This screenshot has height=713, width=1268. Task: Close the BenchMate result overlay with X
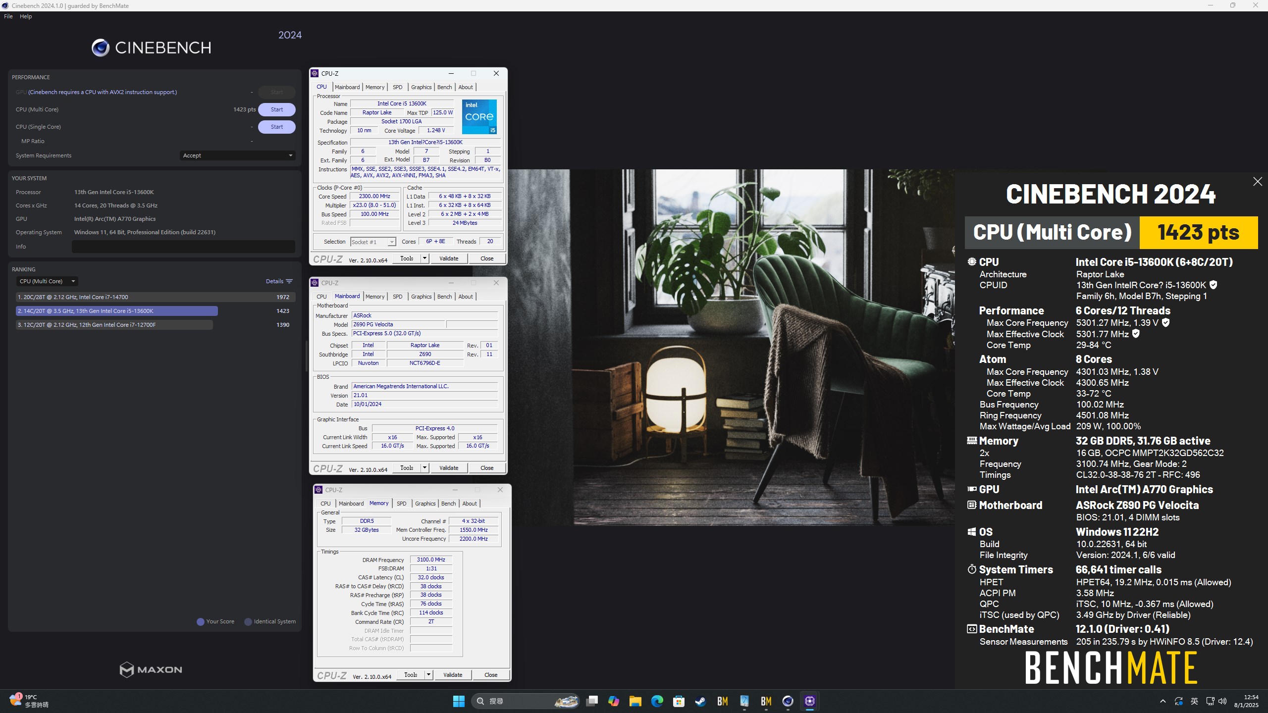pyautogui.click(x=1257, y=182)
